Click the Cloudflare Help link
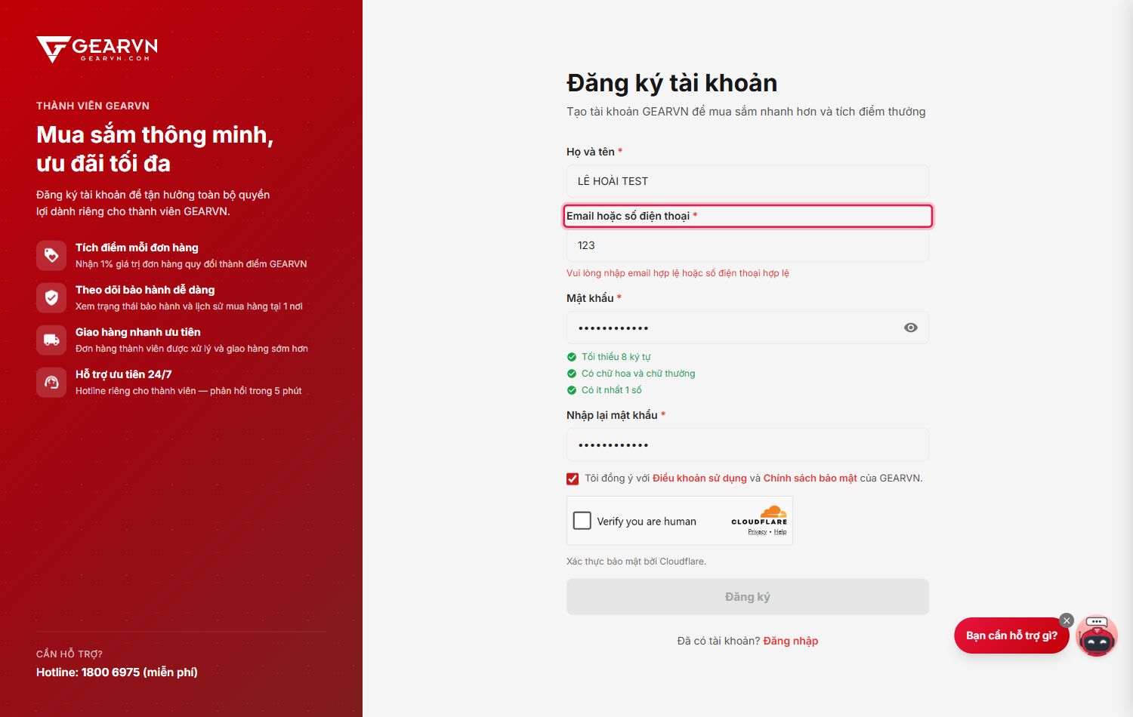1133x717 pixels. (780, 532)
